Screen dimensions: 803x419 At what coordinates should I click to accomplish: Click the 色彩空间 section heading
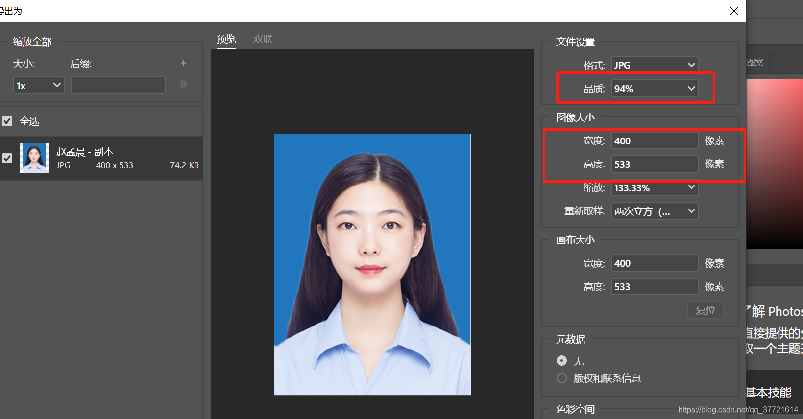coord(575,409)
